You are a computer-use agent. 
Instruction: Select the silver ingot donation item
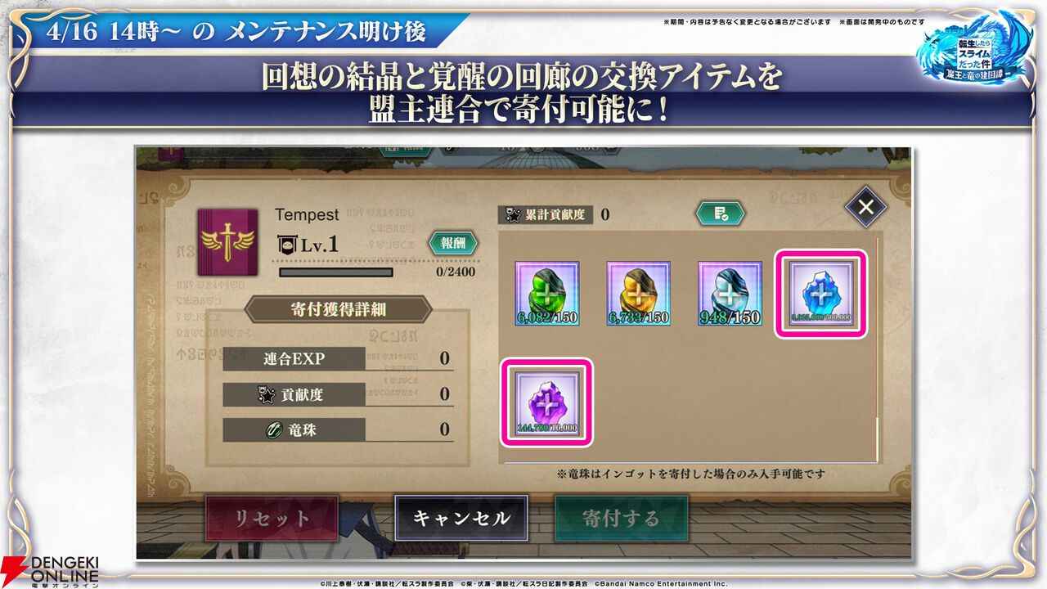coord(730,294)
